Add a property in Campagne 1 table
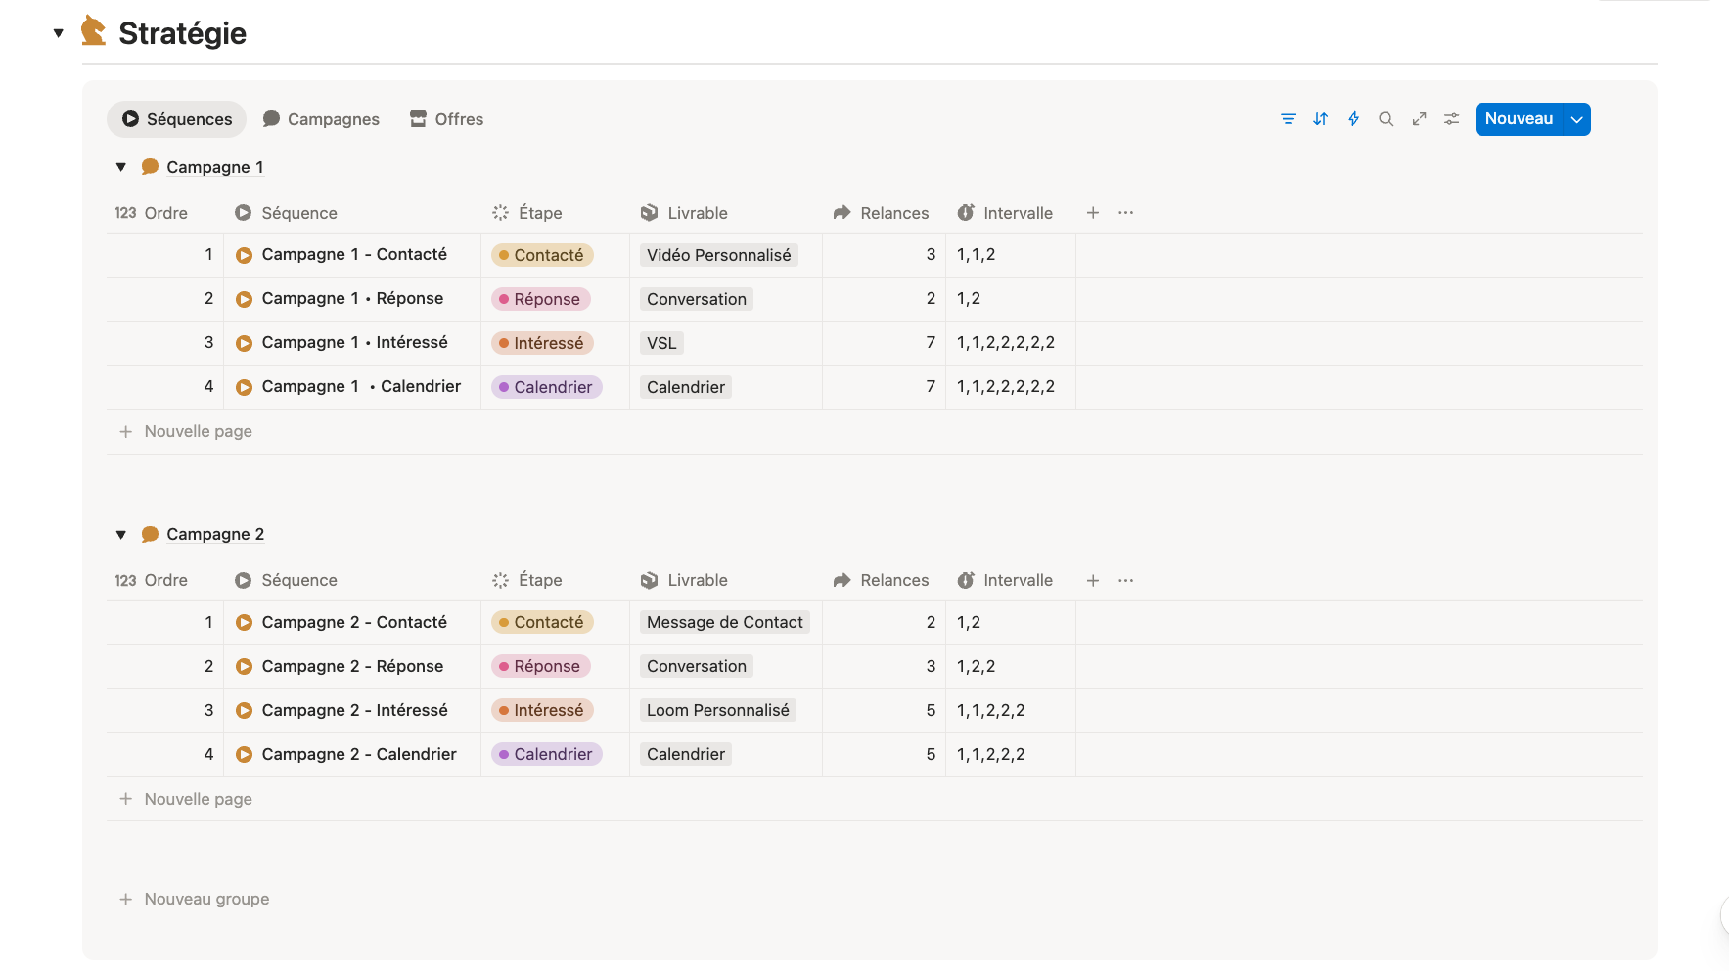 [x=1093, y=213]
